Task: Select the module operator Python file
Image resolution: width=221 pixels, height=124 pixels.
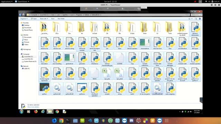Action: click(195, 58)
